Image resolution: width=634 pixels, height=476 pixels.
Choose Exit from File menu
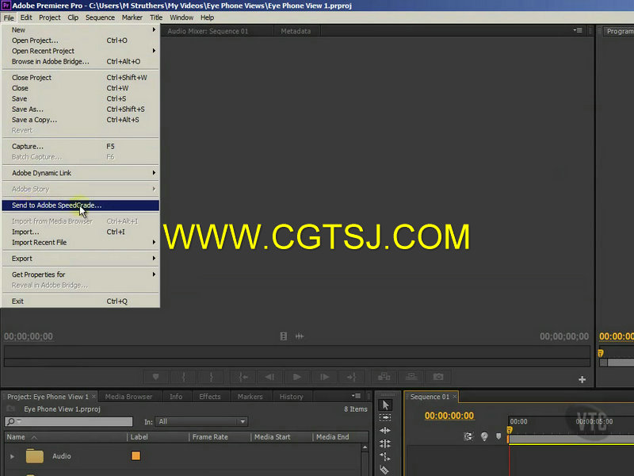click(81, 301)
